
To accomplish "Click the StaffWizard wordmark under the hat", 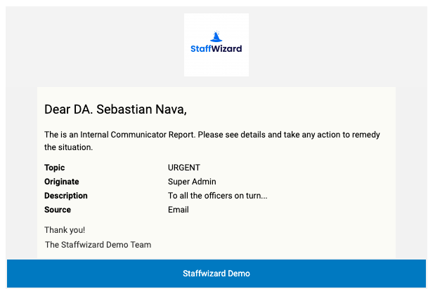I will pos(216,49).
